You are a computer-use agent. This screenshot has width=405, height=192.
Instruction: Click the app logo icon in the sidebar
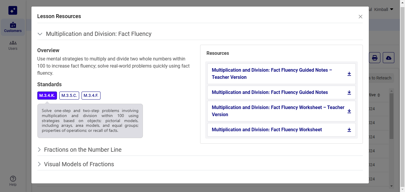coord(12,10)
